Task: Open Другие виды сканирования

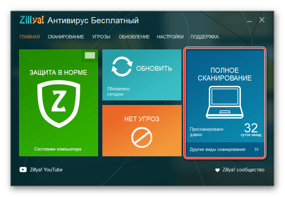Action: [x=217, y=149]
